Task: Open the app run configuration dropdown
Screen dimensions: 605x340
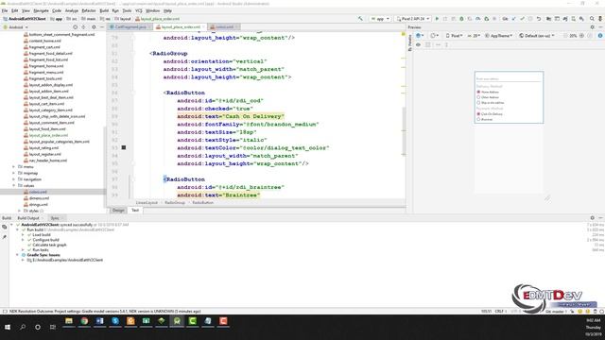Action: pos(380,19)
